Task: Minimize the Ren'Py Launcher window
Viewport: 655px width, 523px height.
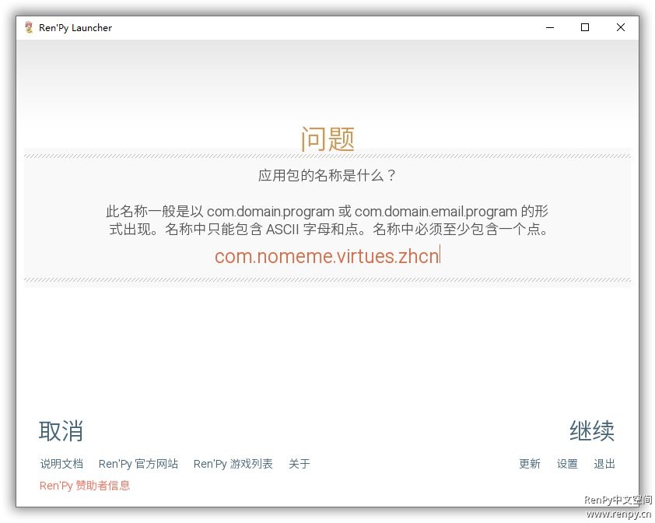Action: 550,27
